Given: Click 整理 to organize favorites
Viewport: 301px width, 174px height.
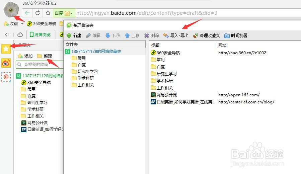Looking at the screenshot, I should (x=45, y=56).
